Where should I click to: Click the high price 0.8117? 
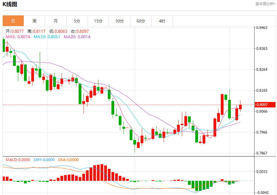pyautogui.click(x=39, y=31)
